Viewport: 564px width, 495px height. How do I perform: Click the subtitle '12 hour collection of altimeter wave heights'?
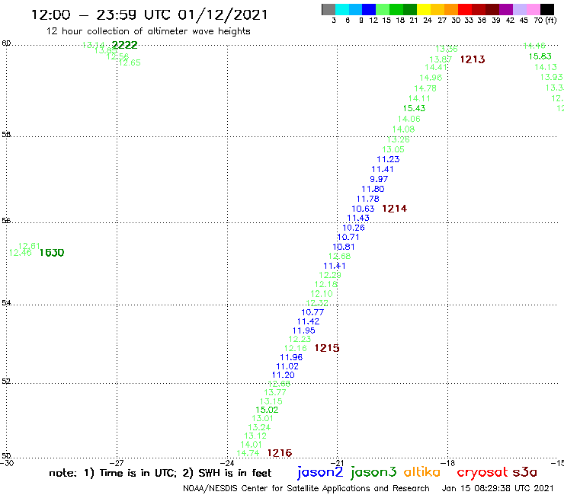[x=148, y=31]
